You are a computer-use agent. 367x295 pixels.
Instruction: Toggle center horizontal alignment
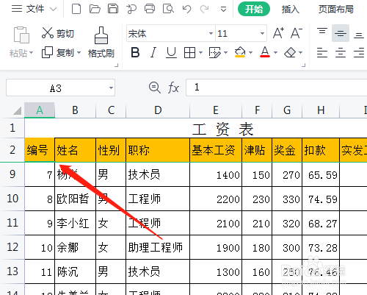tap(341, 52)
